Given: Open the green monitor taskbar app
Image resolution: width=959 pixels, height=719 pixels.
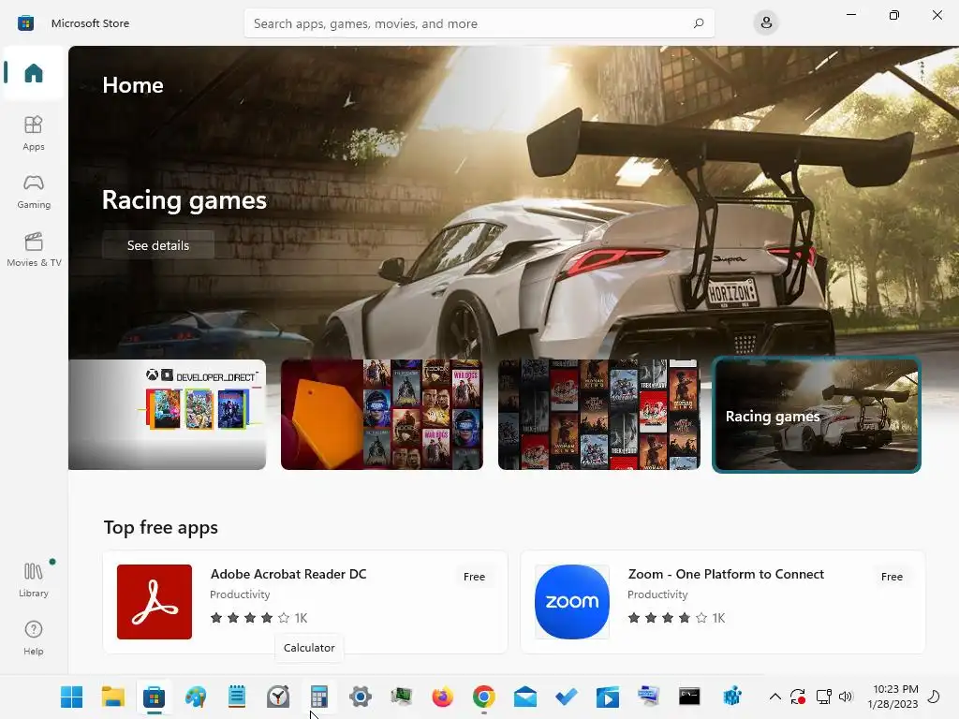Looking at the screenshot, I should (x=402, y=697).
